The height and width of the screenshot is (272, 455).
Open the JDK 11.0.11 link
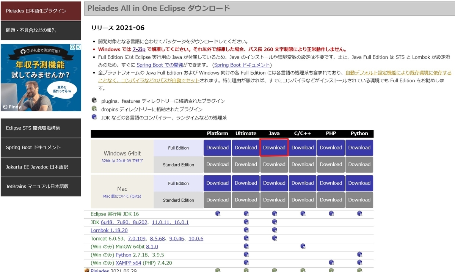[162, 222]
